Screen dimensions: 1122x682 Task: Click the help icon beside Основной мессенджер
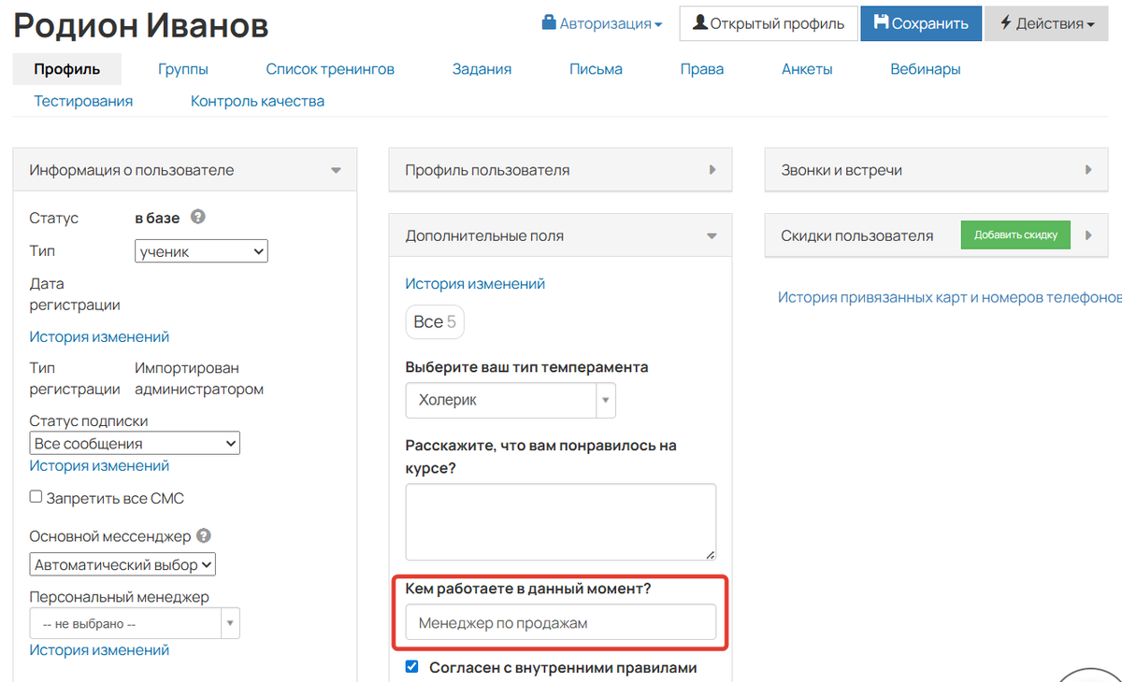click(203, 536)
